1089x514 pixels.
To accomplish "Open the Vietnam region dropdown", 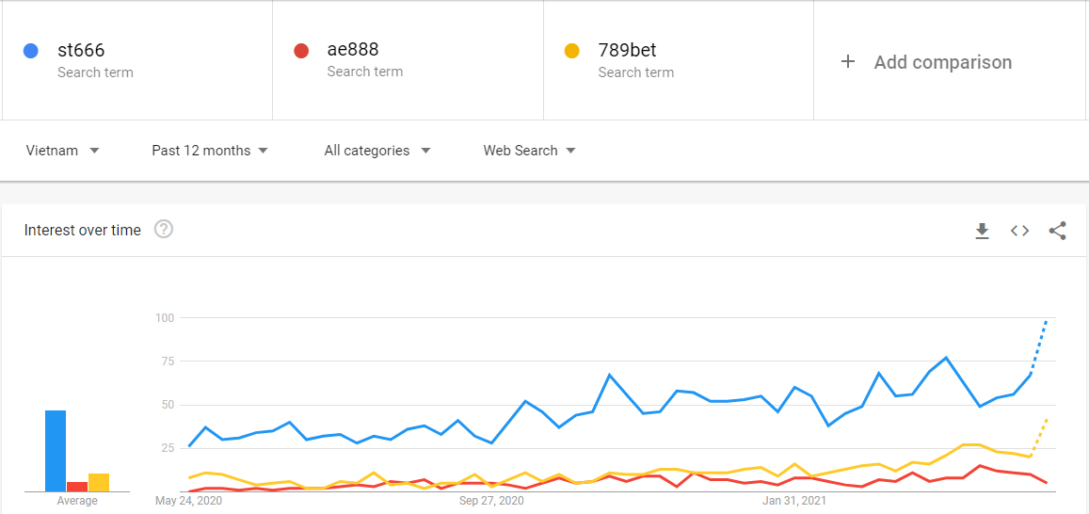I will pos(63,151).
